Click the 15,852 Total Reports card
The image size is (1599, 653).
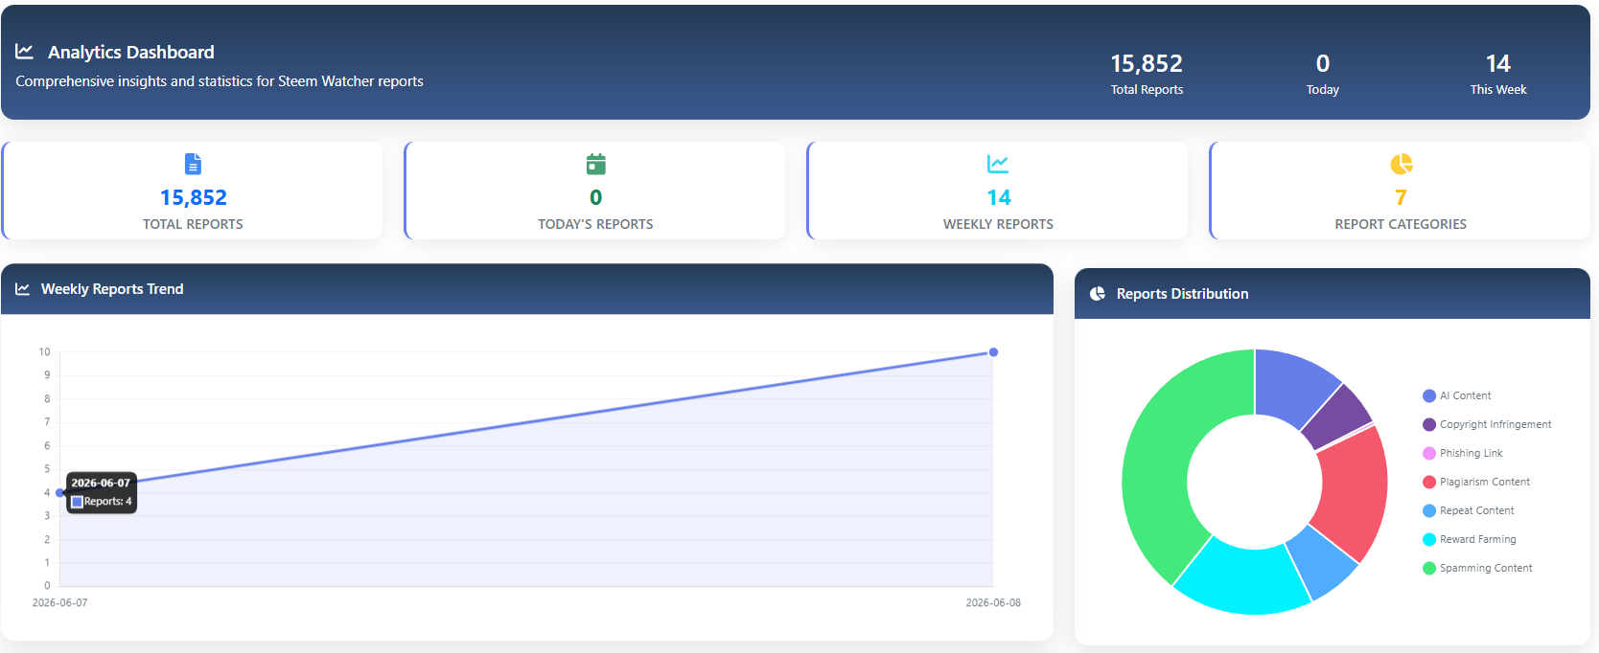(193, 191)
